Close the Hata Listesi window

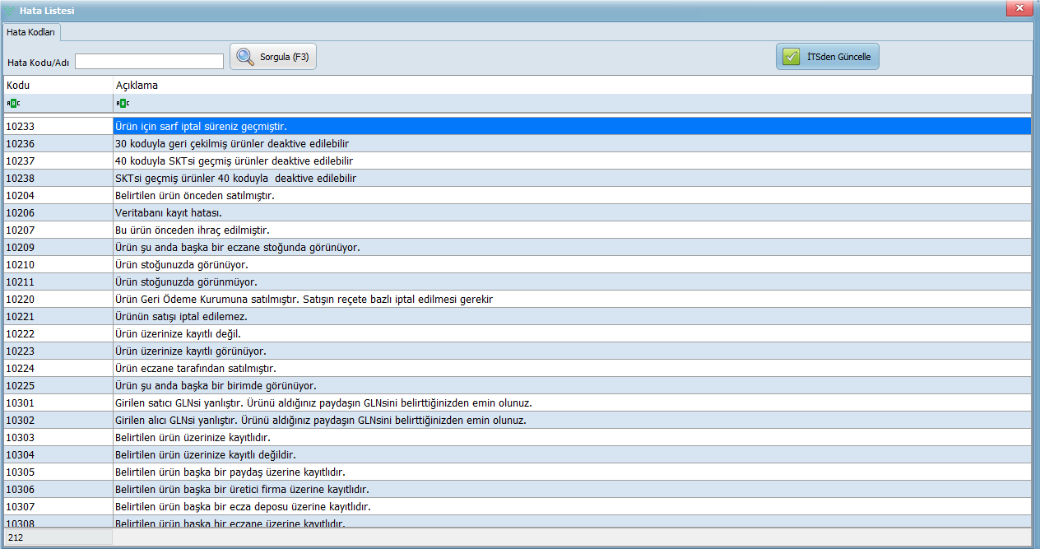[1019, 7]
